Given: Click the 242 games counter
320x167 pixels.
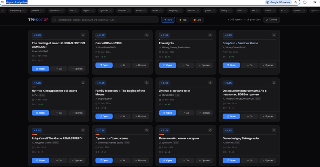Looking at the screenshot, I should coord(235,20).
